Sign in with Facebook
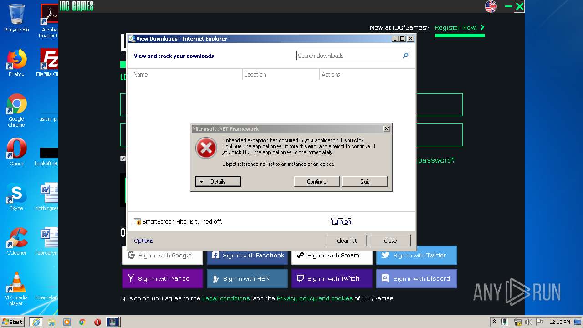The width and height of the screenshot is (583, 328). 247,256
